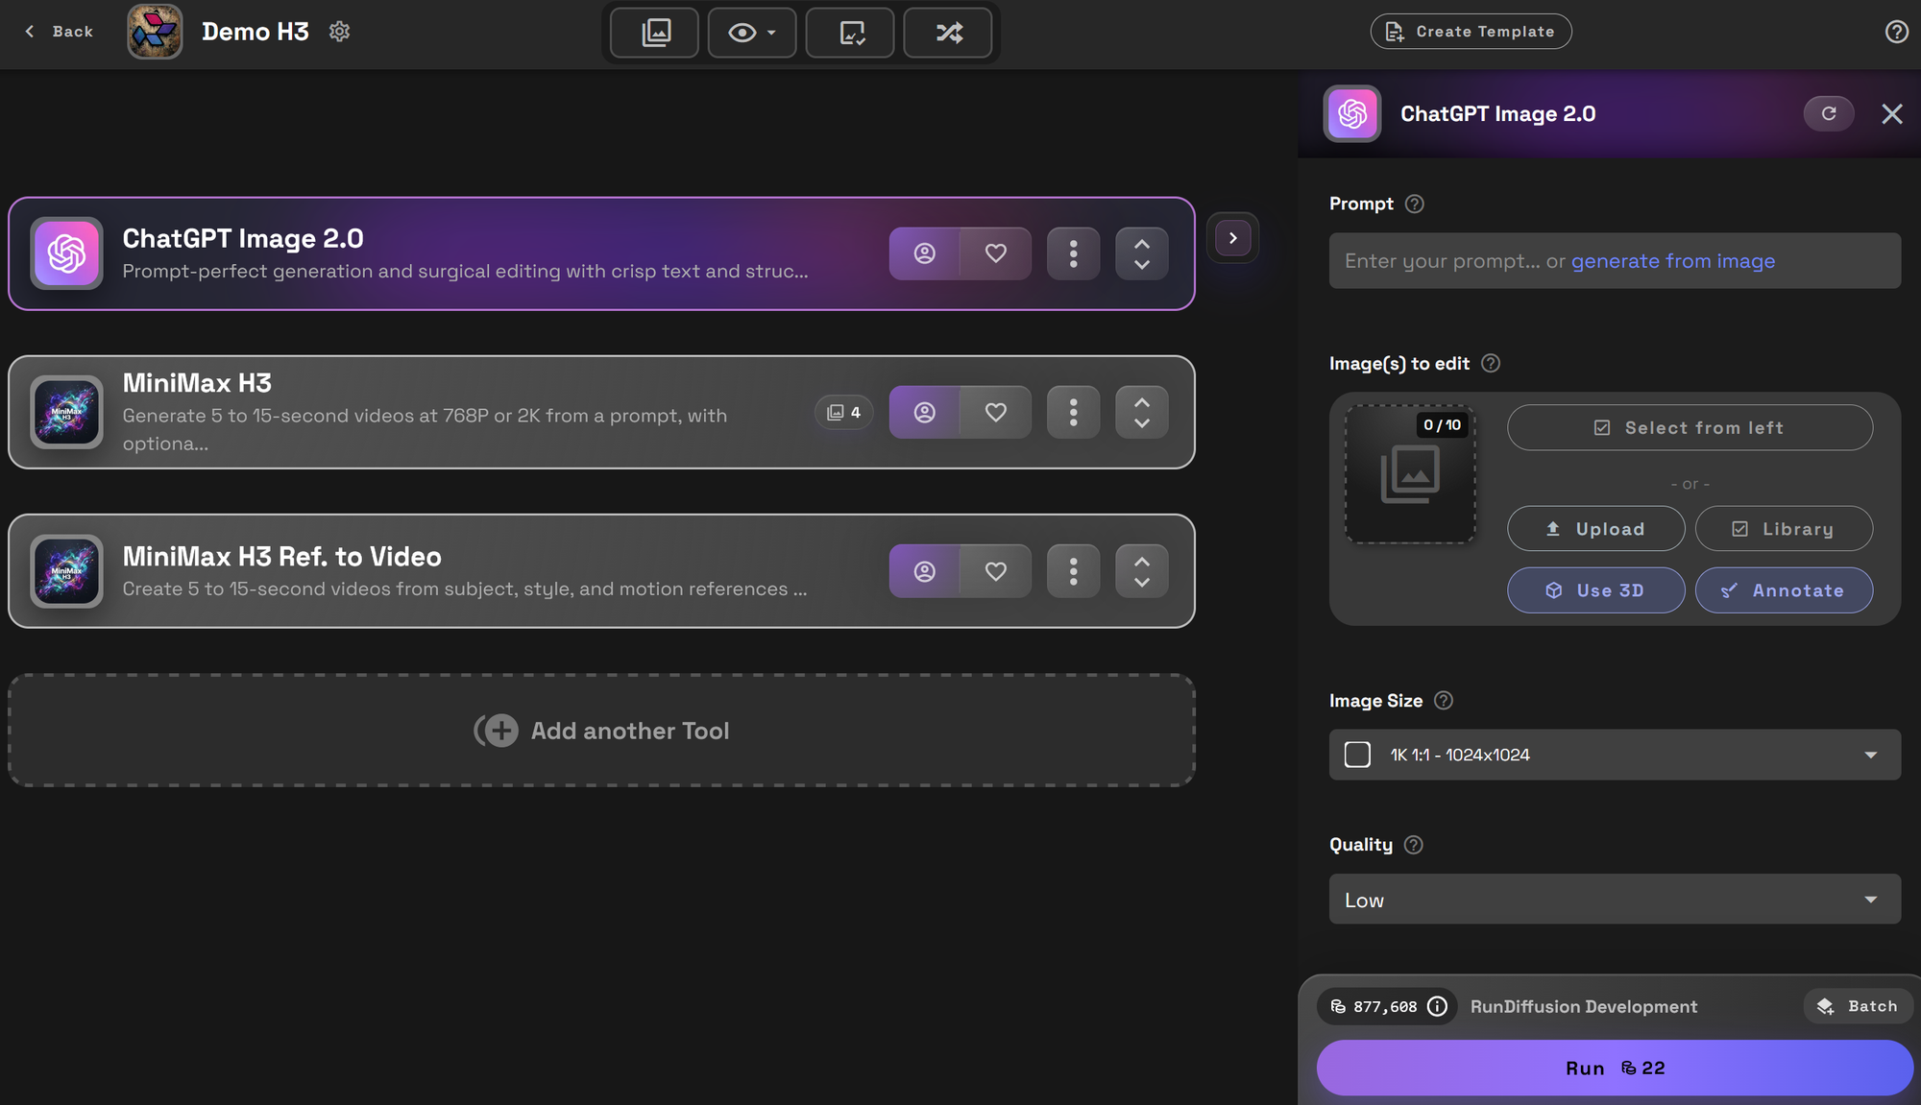Open the image Library
Image resolution: width=1921 pixels, height=1105 pixels.
[1784, 529]
